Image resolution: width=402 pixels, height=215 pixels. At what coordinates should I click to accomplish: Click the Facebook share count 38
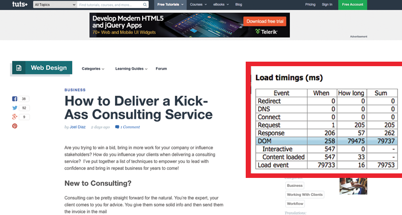(24, 99)
